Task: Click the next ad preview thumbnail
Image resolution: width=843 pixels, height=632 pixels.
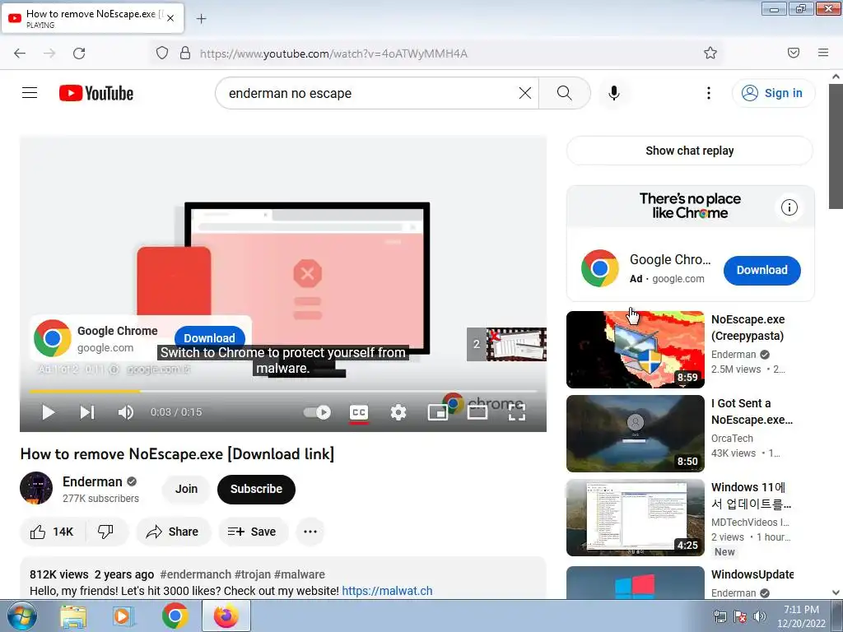Action: pos(507,344)
